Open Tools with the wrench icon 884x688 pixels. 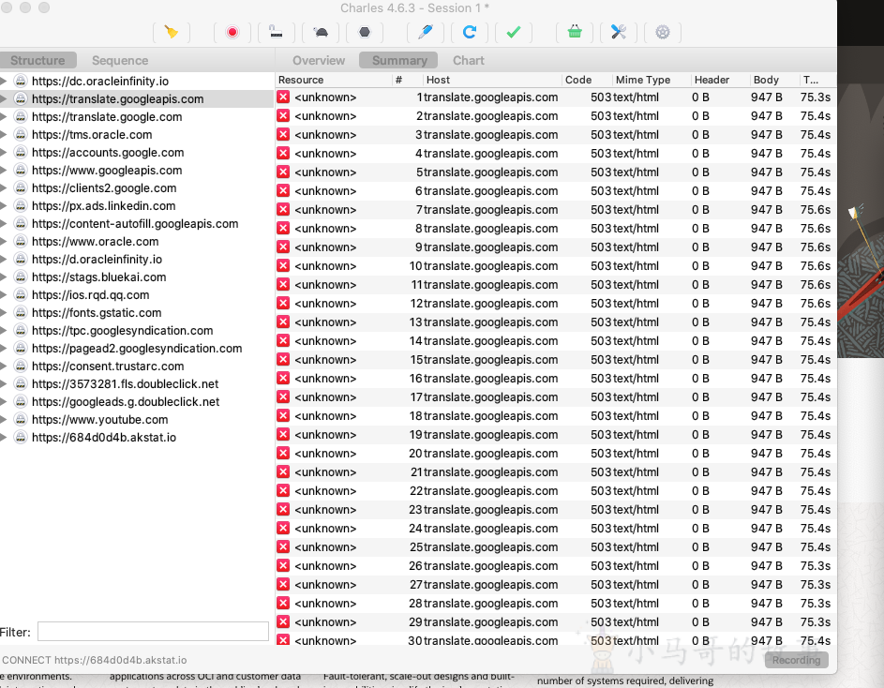(x=619, y=32)
